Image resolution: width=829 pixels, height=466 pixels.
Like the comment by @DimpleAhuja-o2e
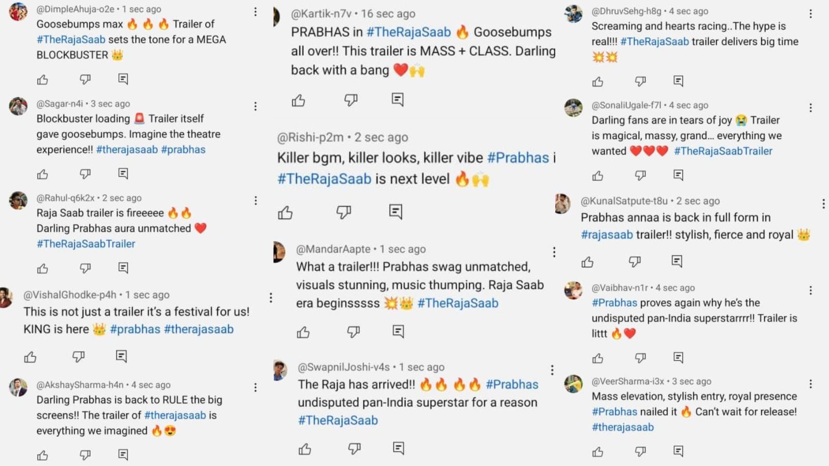pyautogui.click(x=43, y=80)
